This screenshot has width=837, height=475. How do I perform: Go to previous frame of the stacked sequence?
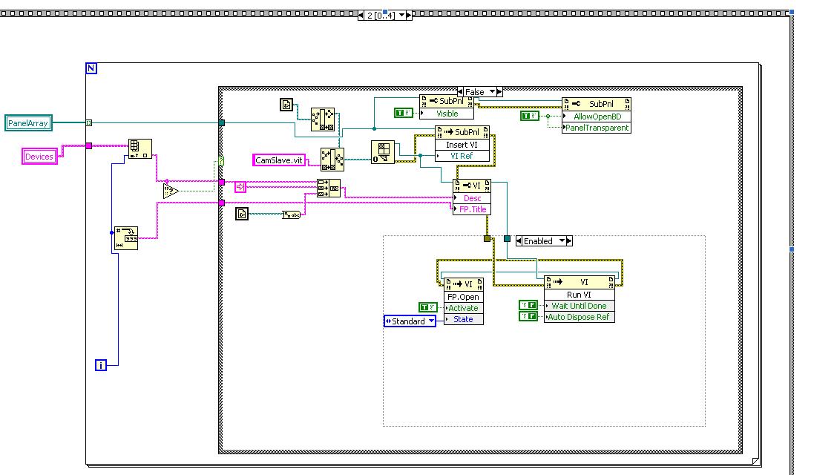click(361, 16)
